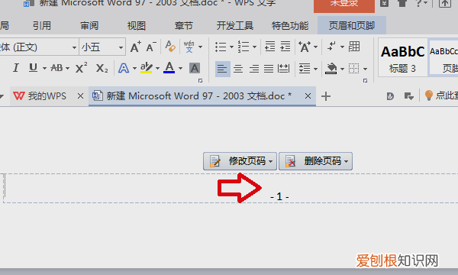Expand bullet list style dropdown
This screenshot has width=458, height=275.
pyautogui.click(x=231, y=47)
